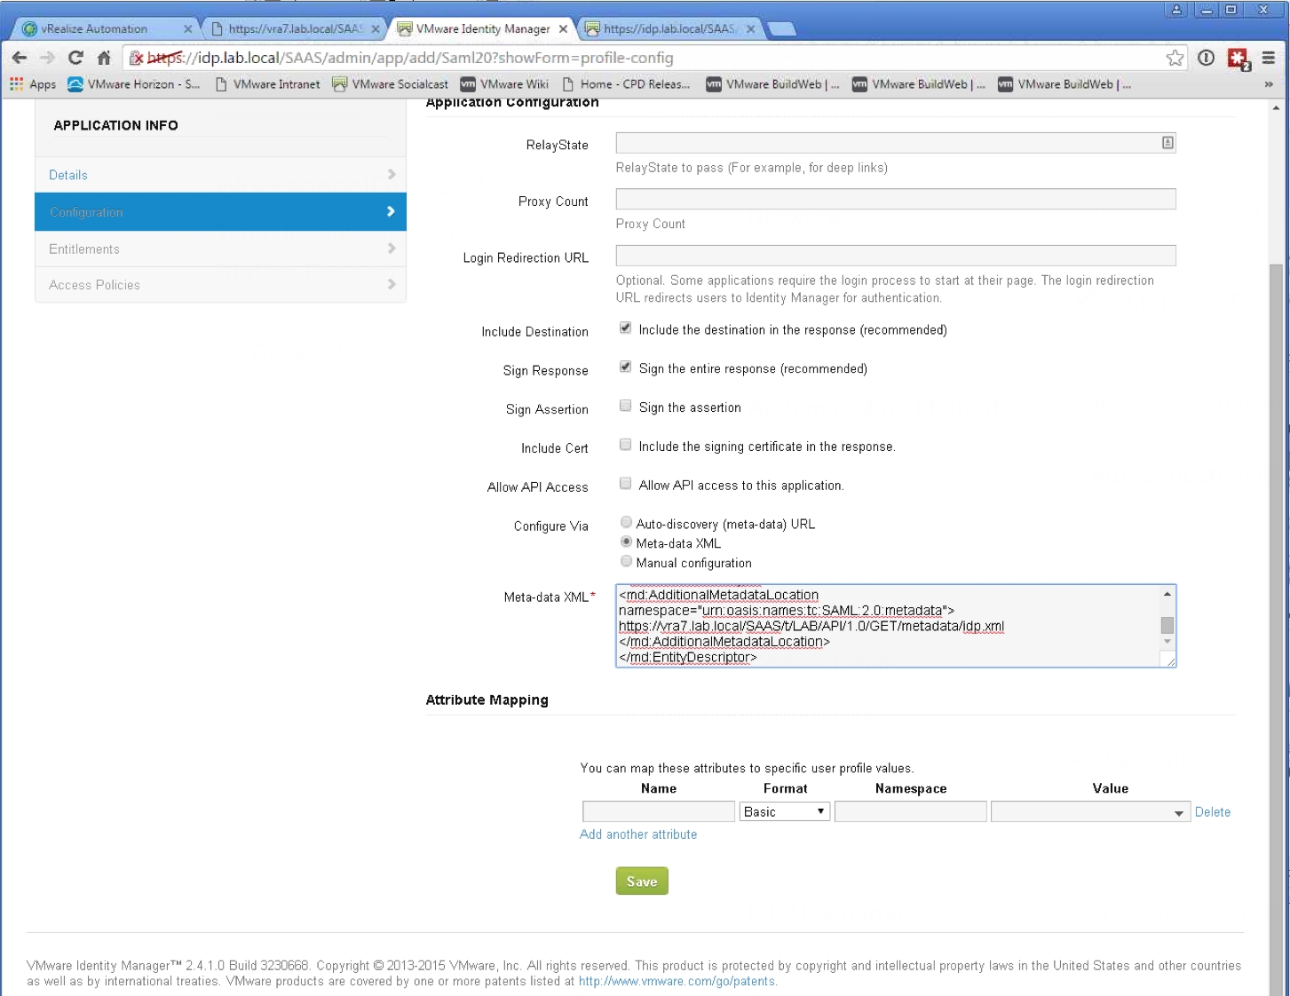Close the VMware Identity Manager tab

(x=563, y=29)
